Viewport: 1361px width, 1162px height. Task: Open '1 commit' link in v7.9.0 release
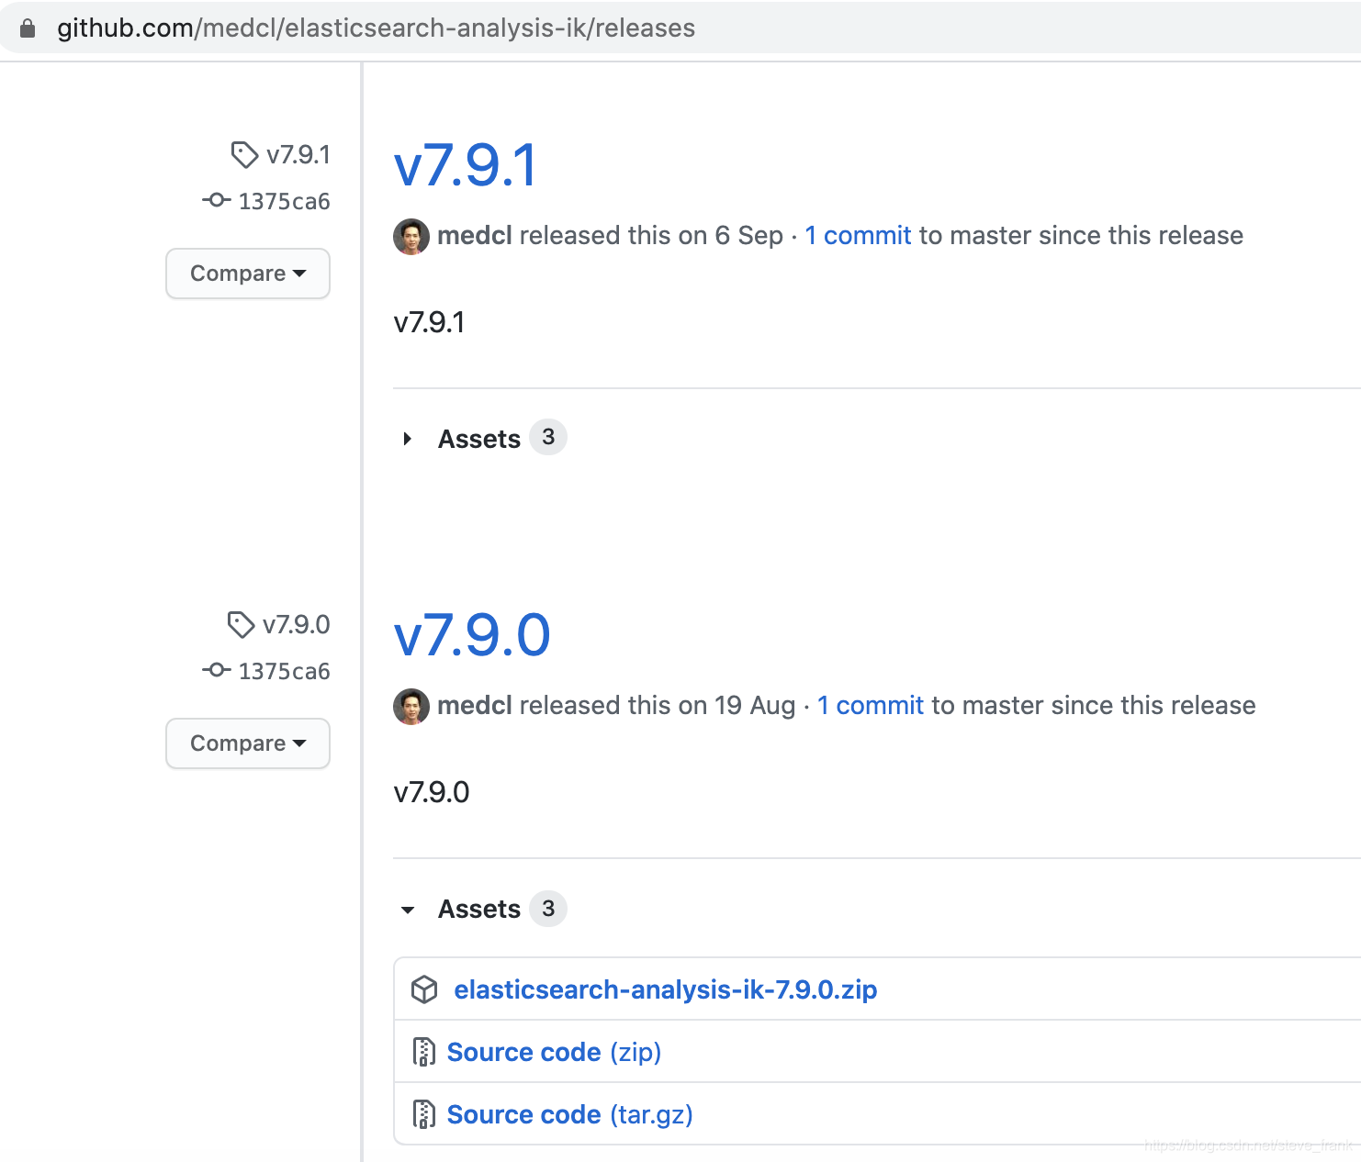coord(871,706)
